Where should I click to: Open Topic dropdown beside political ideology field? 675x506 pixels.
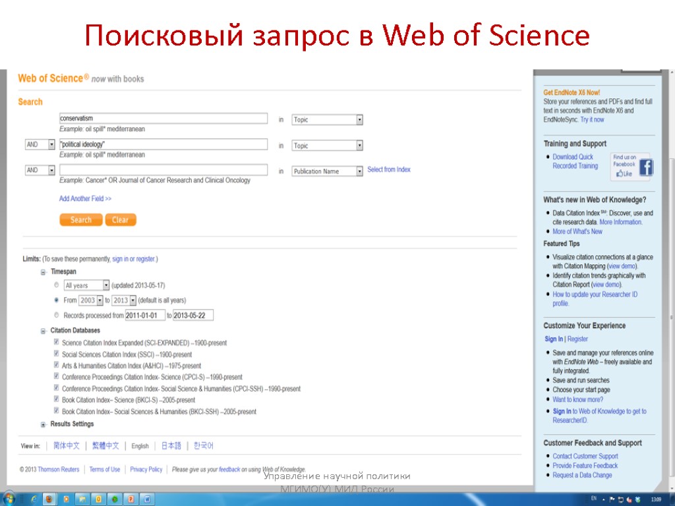point(327,146)
